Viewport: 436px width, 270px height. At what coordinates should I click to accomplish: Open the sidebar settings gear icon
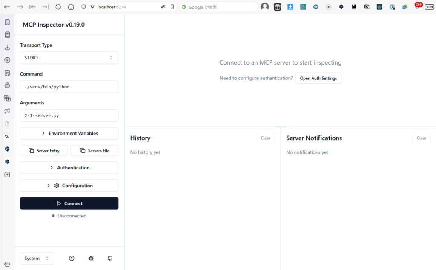coord(7,264)
